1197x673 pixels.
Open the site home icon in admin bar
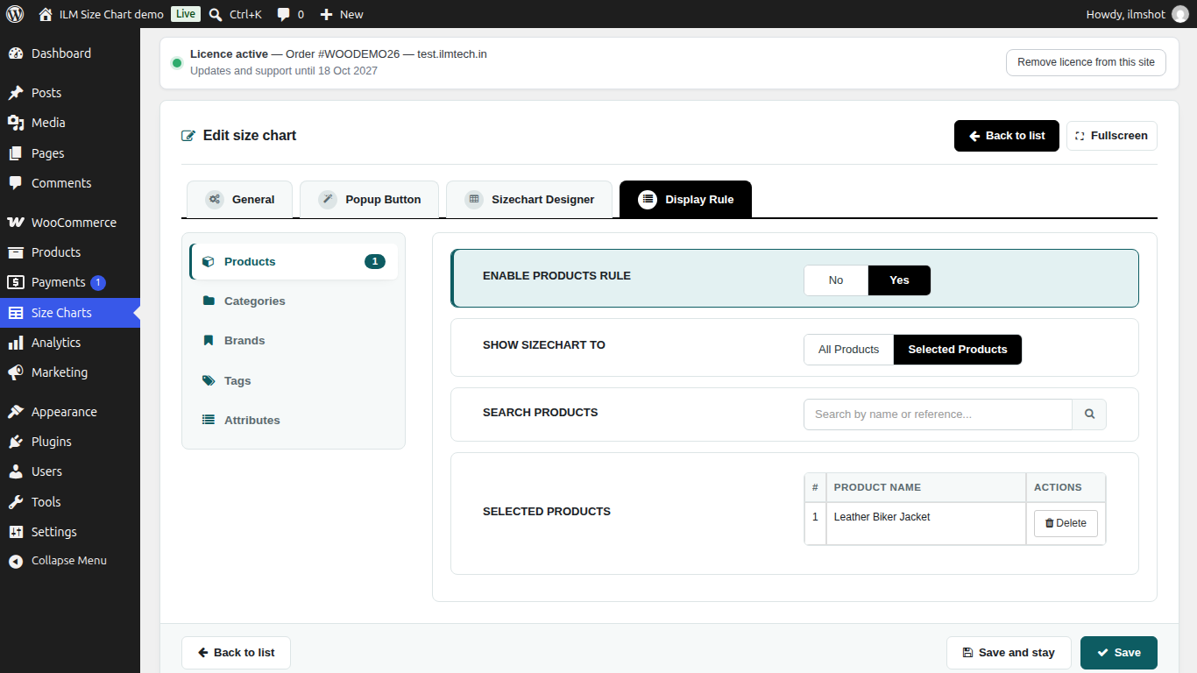tap(46, 14)
